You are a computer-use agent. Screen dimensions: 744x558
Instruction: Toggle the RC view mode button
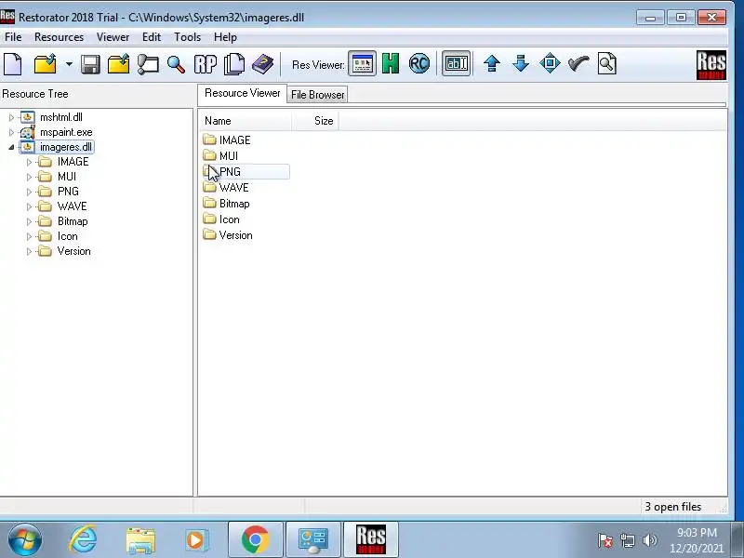(x=419, y=63)
